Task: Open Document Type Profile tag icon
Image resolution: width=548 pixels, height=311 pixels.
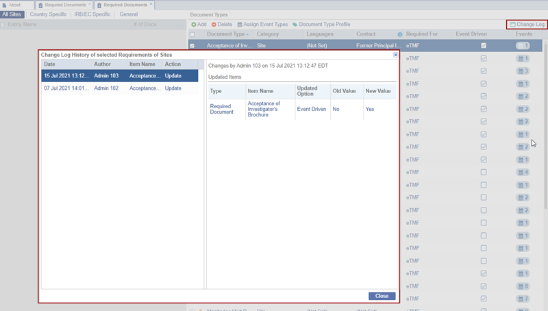Action: [295, 24]
